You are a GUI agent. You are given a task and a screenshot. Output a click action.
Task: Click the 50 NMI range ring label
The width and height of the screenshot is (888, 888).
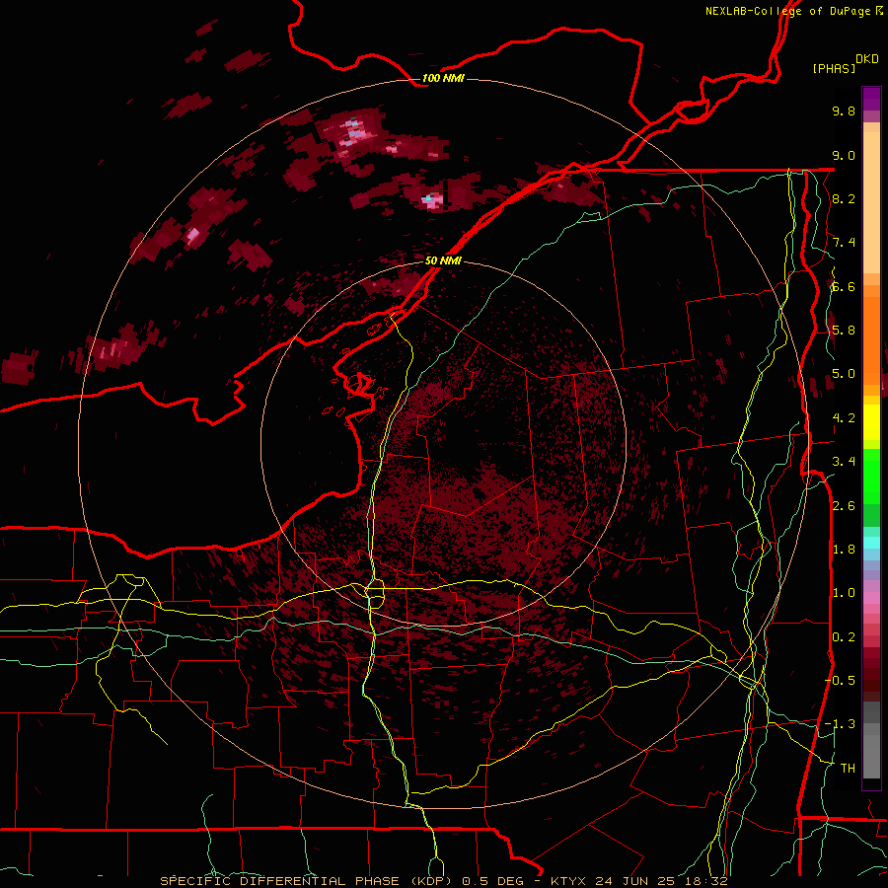443,260
